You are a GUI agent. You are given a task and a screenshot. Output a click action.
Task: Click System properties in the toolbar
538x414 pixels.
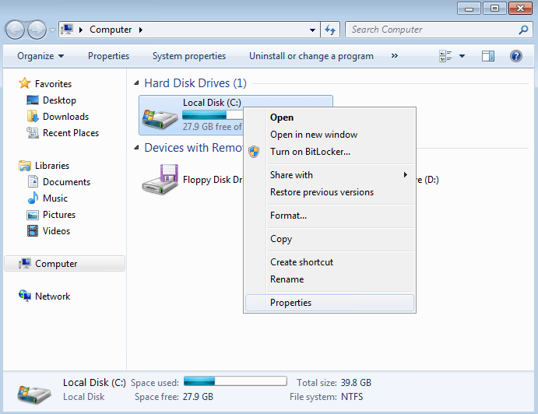click(188, 56)
